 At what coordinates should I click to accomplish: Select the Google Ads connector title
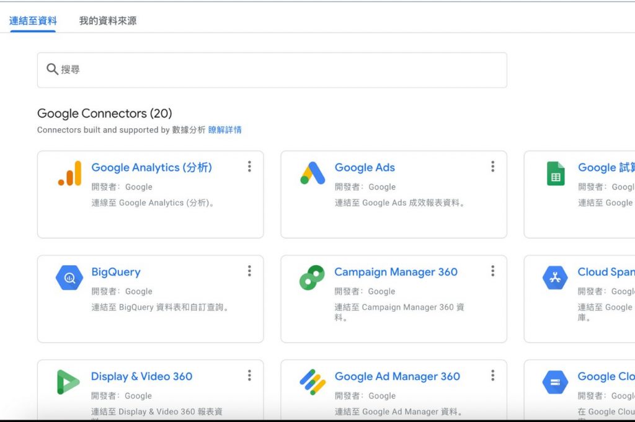(365, 167)
